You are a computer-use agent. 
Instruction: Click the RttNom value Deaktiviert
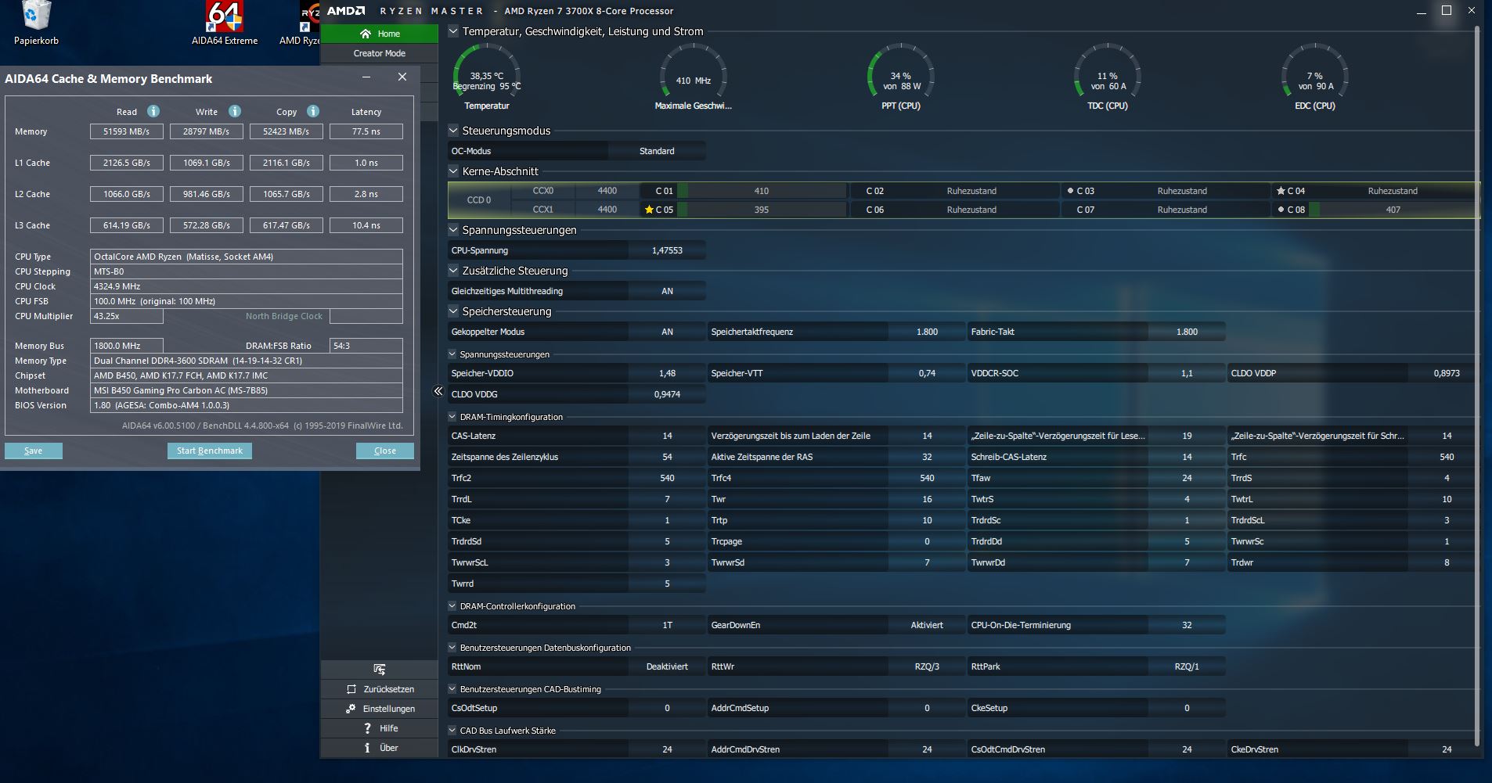pyautogui.click(x=667, y=666)
